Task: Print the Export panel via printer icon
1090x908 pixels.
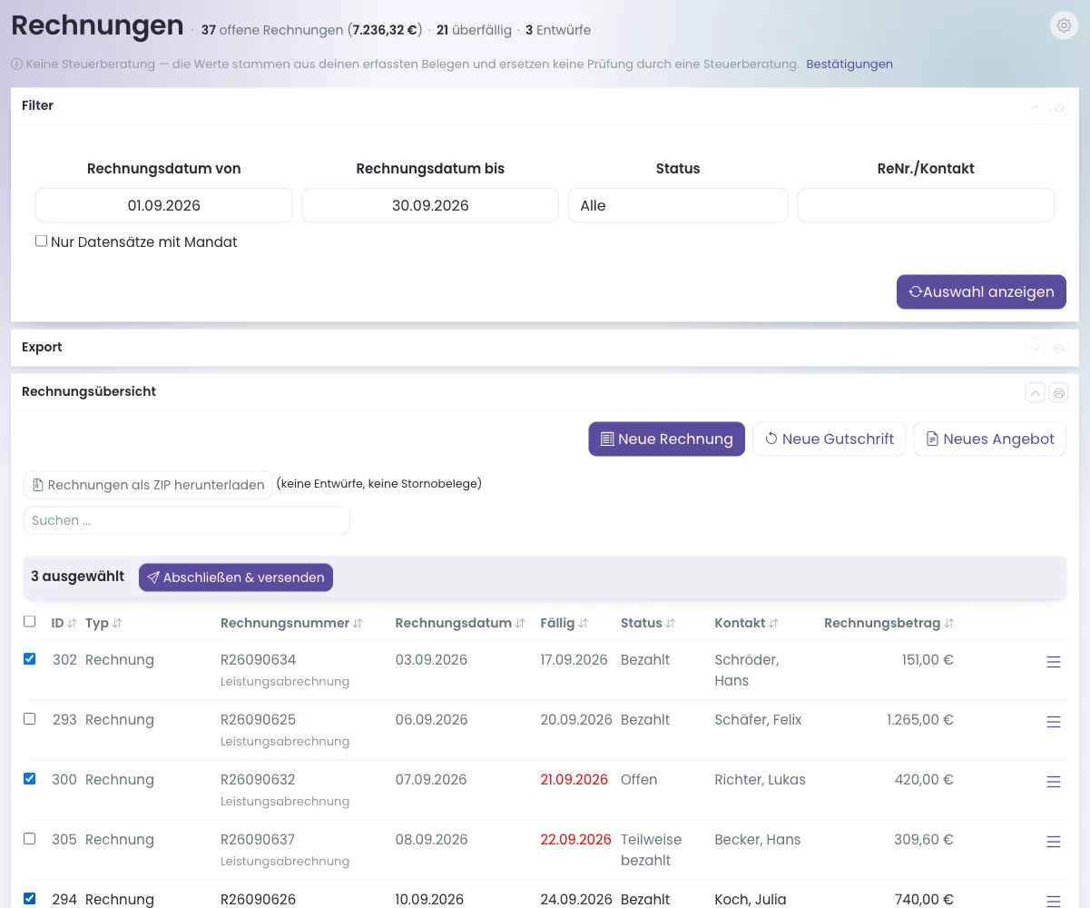Action: tap(1058, 348)
